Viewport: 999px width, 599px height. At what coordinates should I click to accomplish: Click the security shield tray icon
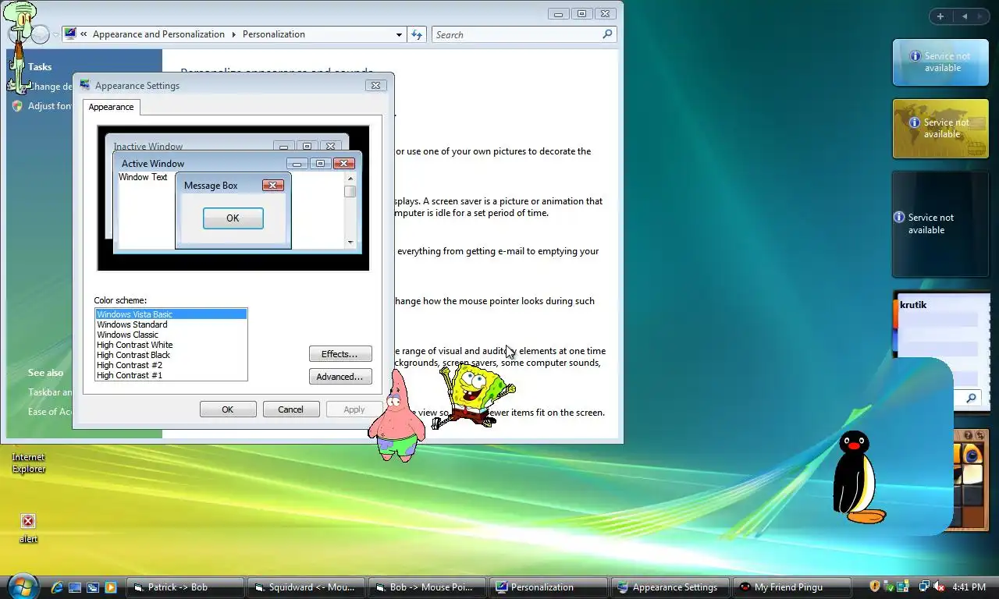coord(875,587)
